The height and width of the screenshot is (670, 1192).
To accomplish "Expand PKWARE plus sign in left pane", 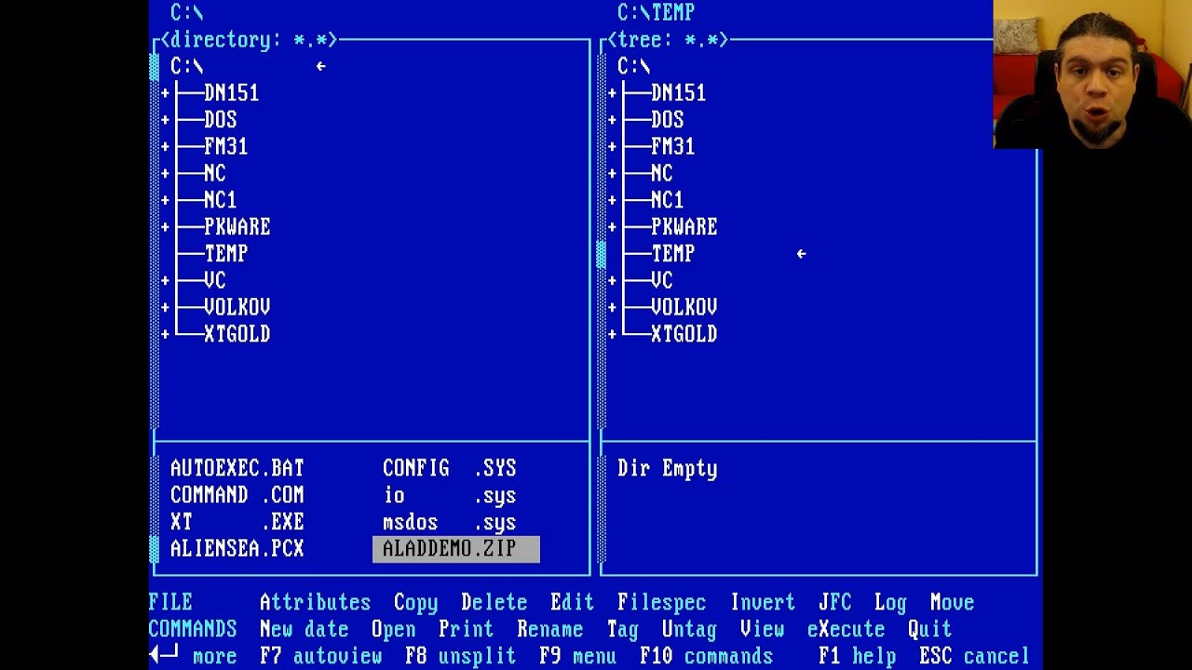I will pyautogui.click(x=165, y=227).
